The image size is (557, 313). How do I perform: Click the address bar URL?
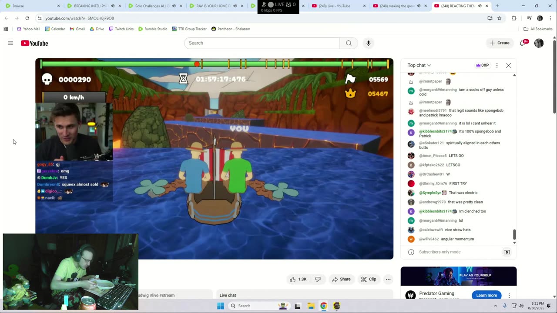click(x=80, y=18)
